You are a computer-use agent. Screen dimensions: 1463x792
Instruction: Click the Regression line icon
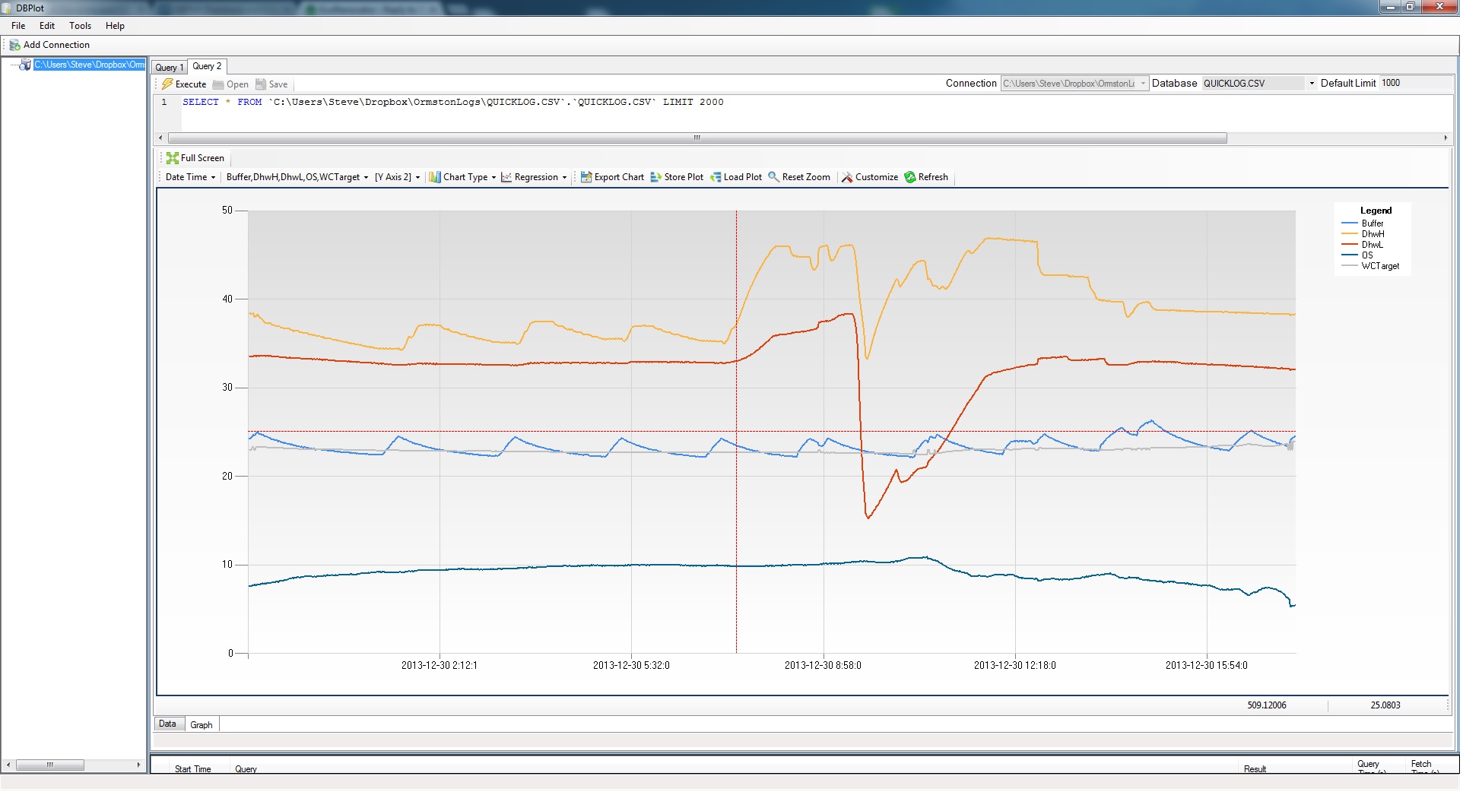tap(506, 177)
